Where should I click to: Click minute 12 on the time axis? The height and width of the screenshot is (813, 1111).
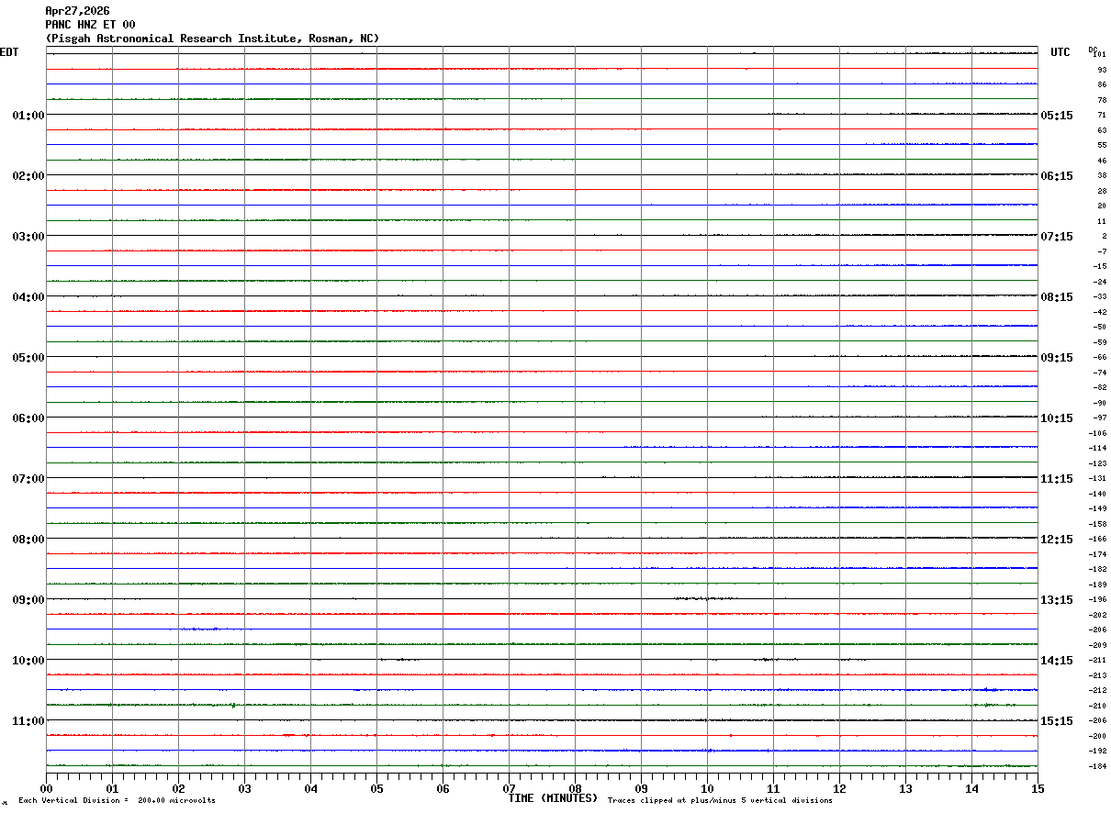tap(839, 788)
